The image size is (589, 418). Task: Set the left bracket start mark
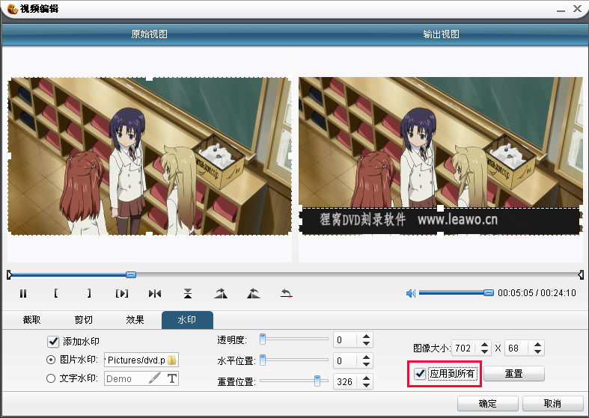(x=56, y=293)
